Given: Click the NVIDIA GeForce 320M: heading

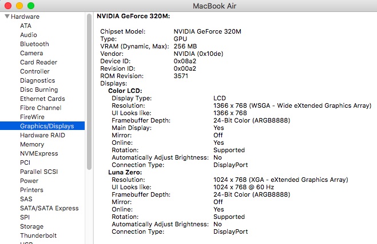Looking at the screenshot, I should click(133, 16).
